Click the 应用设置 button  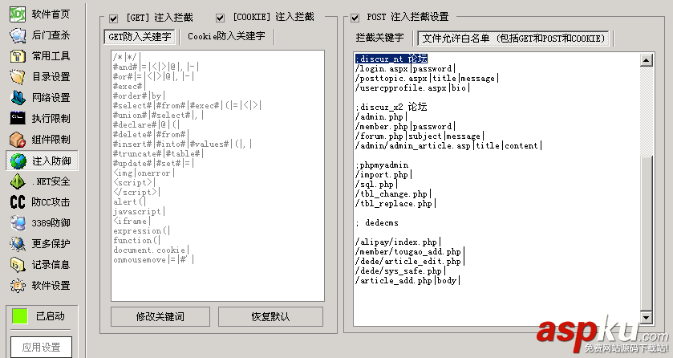pyautogui.click(x=41, y=348)
